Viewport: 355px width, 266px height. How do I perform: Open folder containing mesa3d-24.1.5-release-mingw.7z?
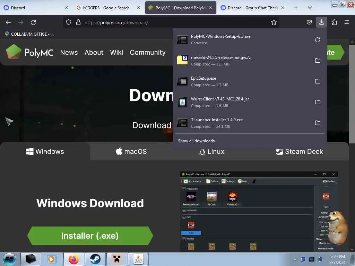click(318, 61)
